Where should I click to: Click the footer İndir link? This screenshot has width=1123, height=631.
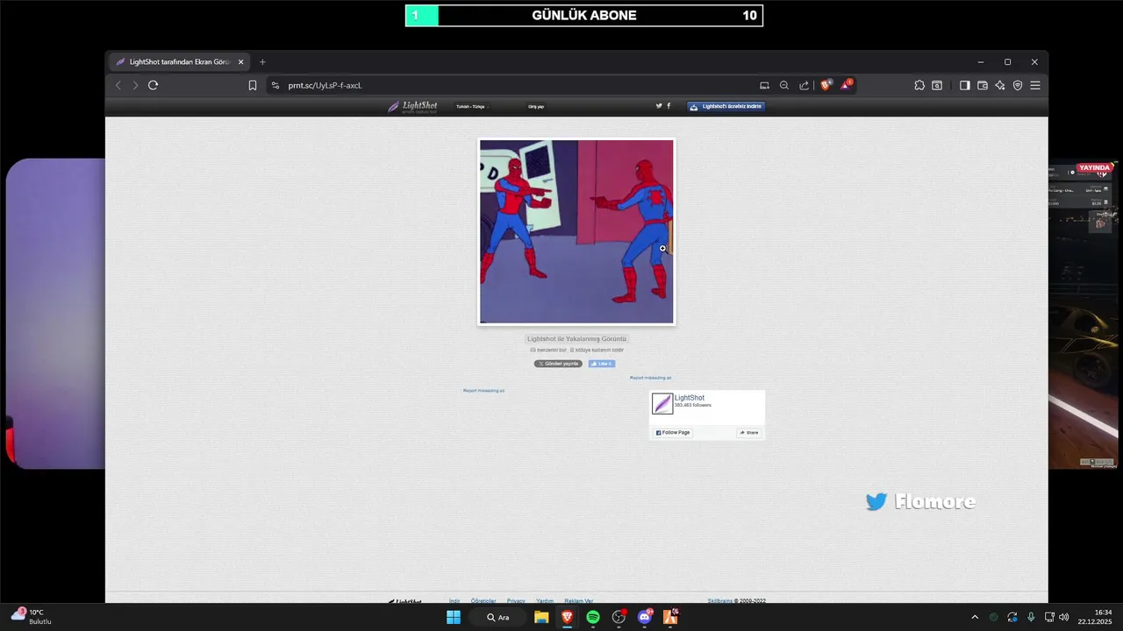coord(454,600)
